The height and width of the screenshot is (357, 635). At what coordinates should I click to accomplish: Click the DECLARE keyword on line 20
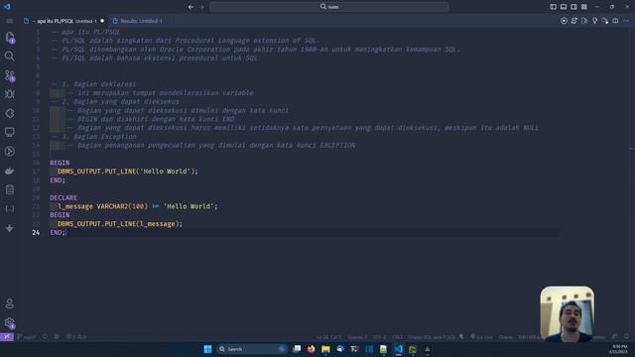[x=63, y=197]
